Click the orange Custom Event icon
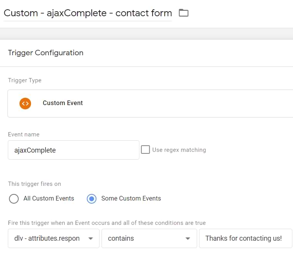 tap(25, 103)
